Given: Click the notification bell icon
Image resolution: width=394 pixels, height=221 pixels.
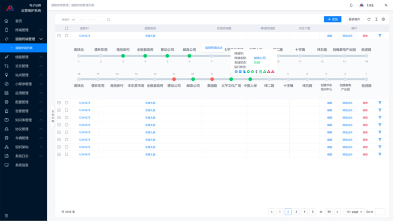Looking at the screenshot, I should pyautogui.click(x=351, y=5).
